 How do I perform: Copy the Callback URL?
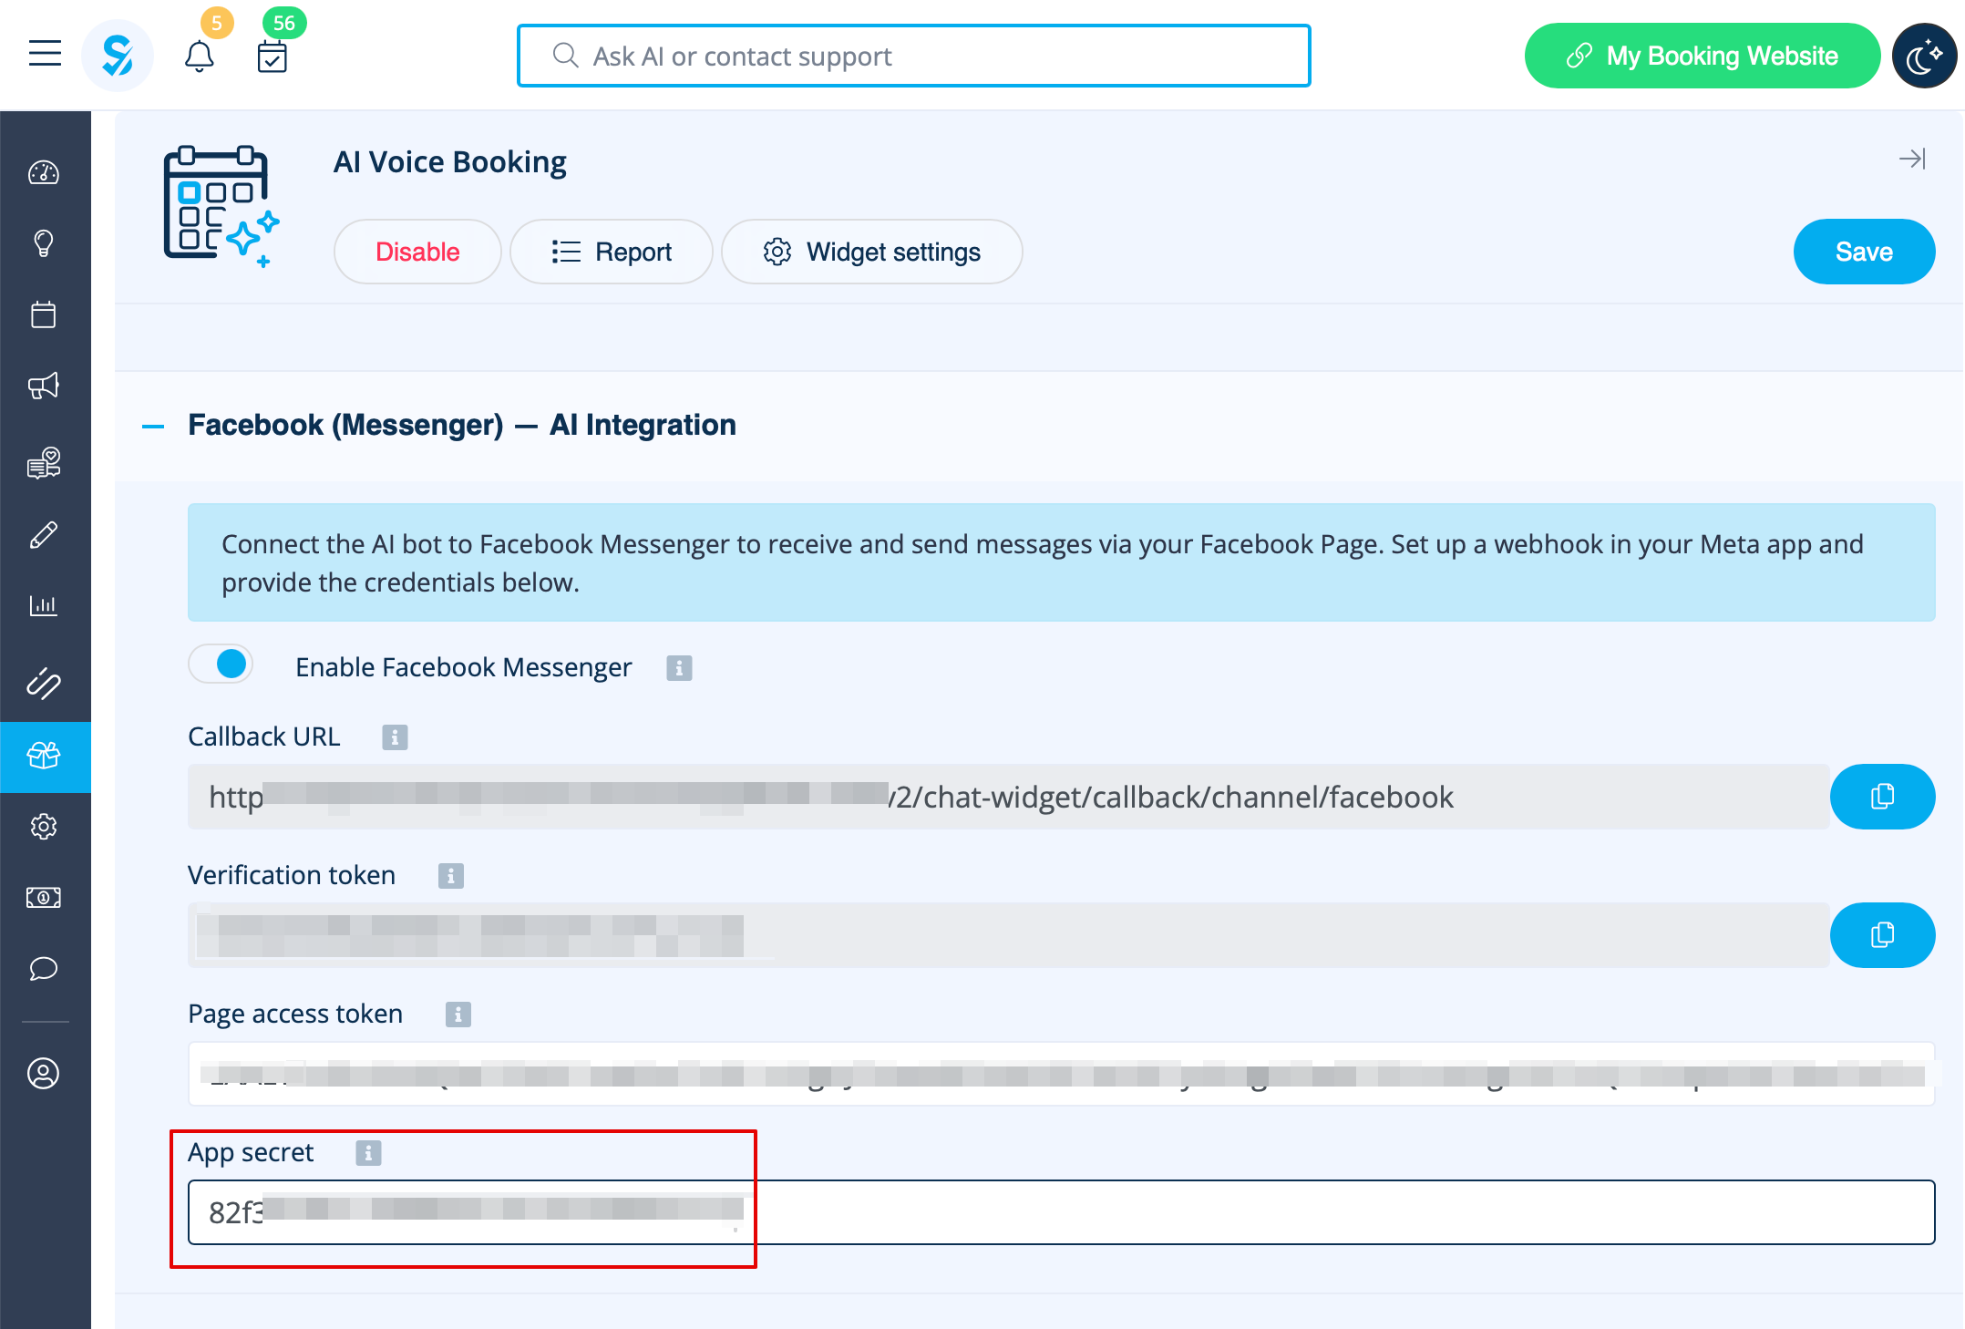(x=1881, y=797)
